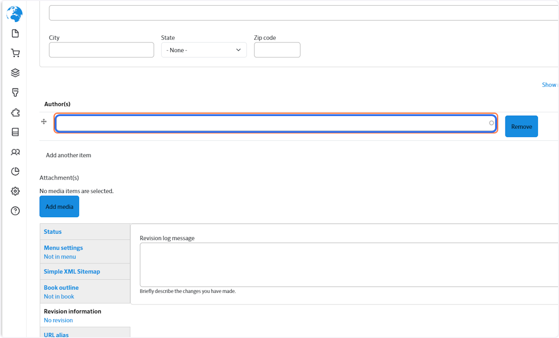
Task: Open the Reports pie chart icon
Action: point(15,172)
